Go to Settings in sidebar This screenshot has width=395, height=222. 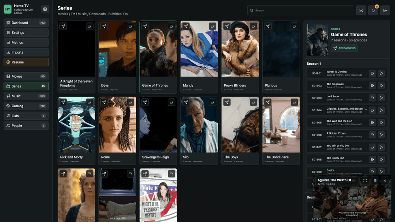tap(26, 32)
